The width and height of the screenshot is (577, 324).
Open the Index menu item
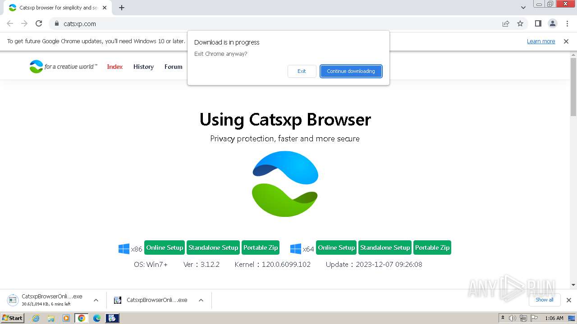pyautogui.click(x=115, y=67)
